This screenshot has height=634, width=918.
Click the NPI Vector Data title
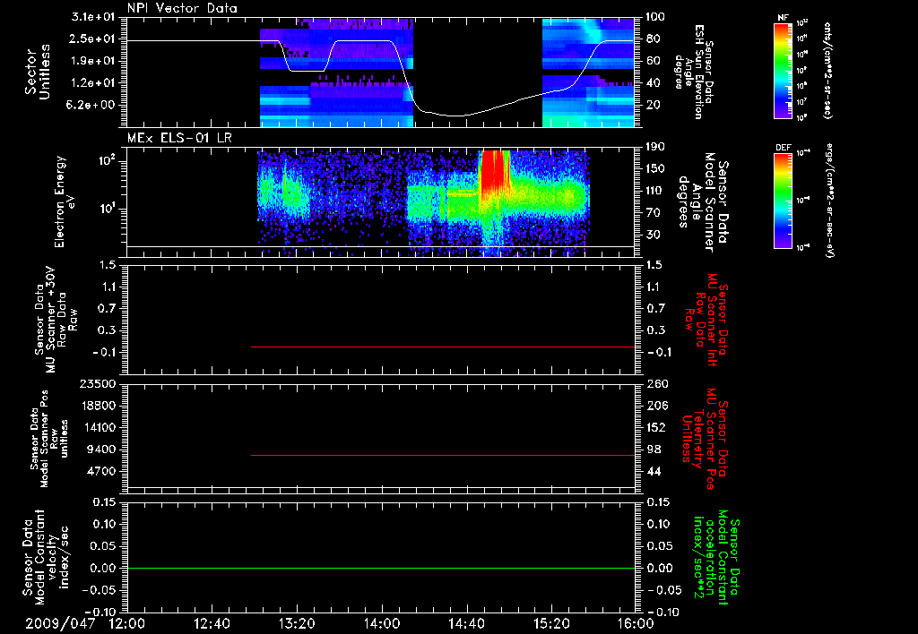tap(182, 8)
